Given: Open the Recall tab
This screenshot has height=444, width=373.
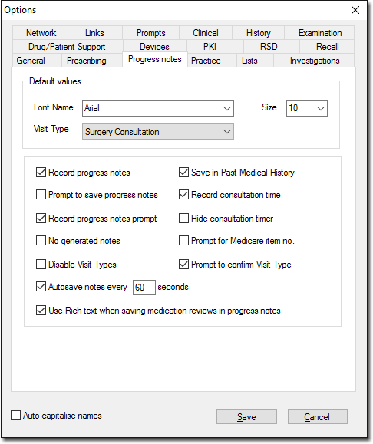Looking at the screenshot, I should tap(327, 47).
